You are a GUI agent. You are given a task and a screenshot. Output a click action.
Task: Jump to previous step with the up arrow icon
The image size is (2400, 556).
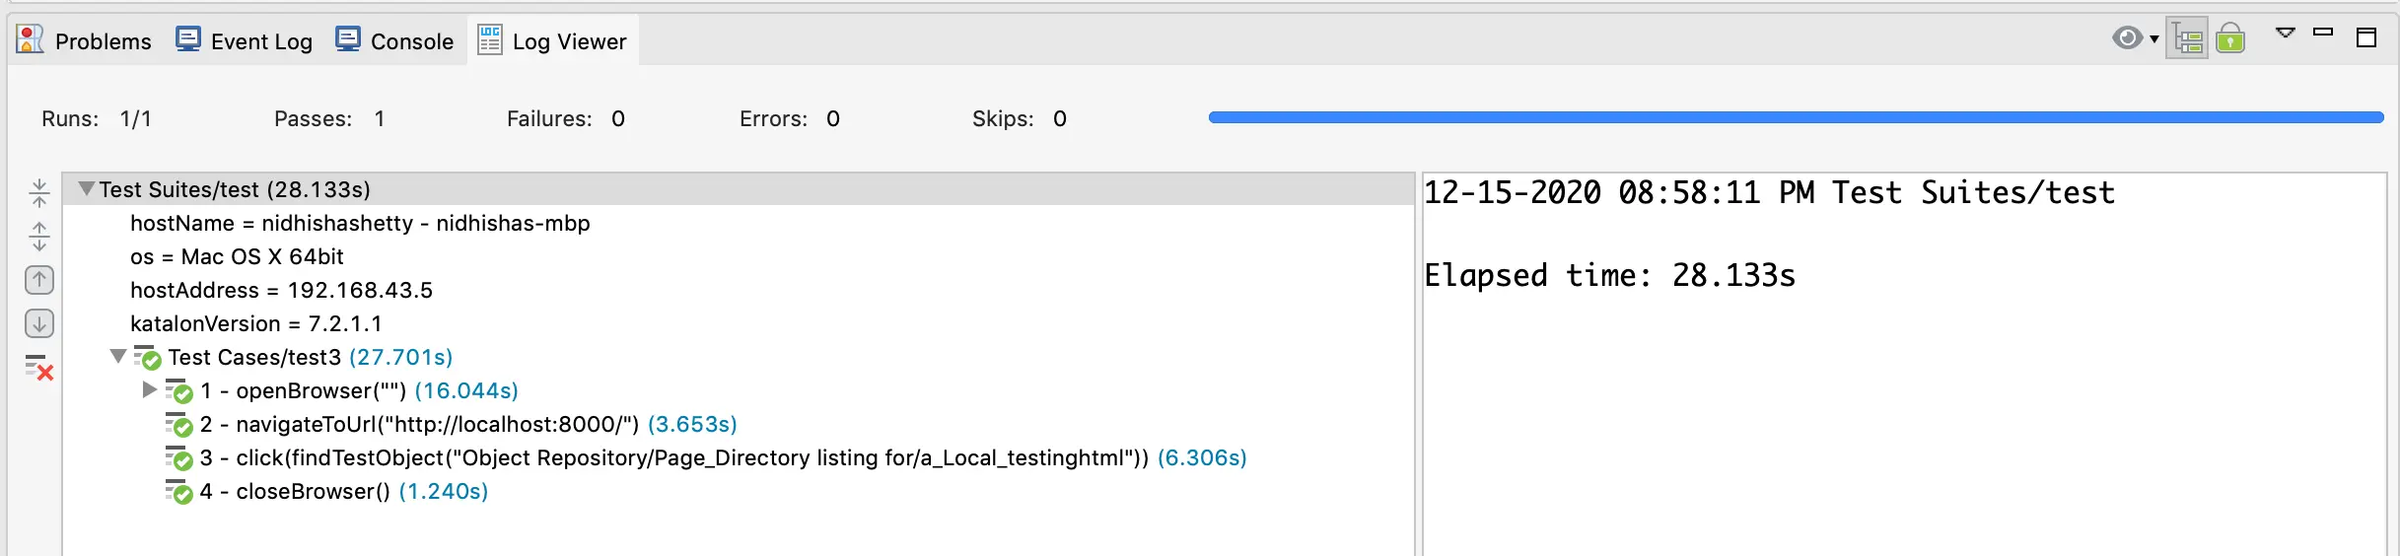pyautogui.click(x=39, y=280)
